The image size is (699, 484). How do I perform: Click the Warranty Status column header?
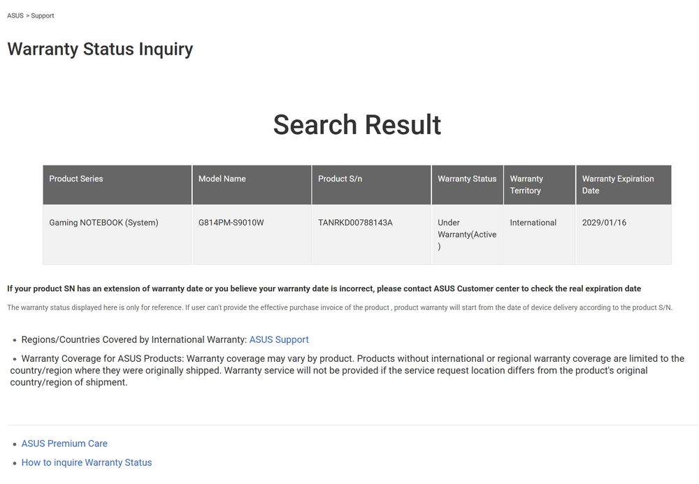[x=467, y=179]
